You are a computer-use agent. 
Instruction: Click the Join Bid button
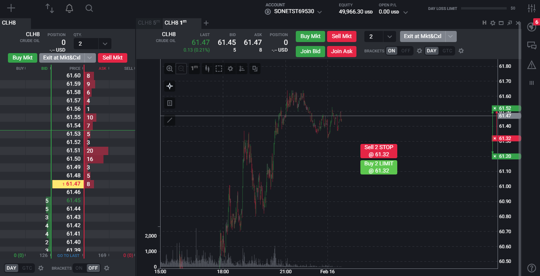(x=310, y=51)
